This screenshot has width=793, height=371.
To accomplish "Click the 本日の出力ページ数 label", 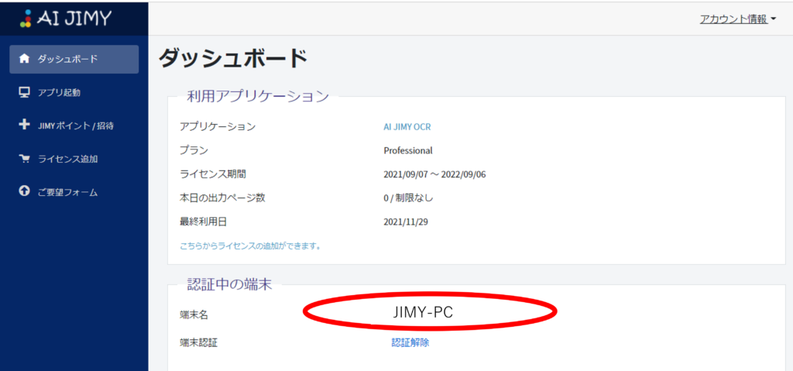I will click(x=222, y=198).
